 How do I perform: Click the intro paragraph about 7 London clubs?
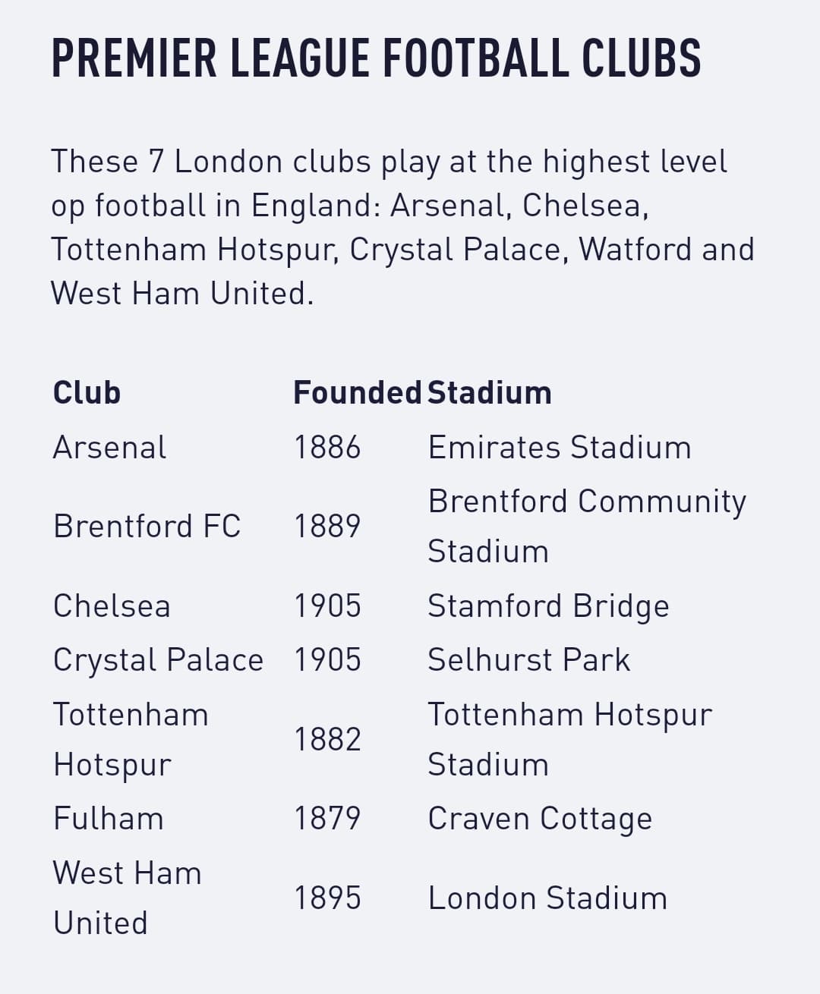tap(402, 228)
